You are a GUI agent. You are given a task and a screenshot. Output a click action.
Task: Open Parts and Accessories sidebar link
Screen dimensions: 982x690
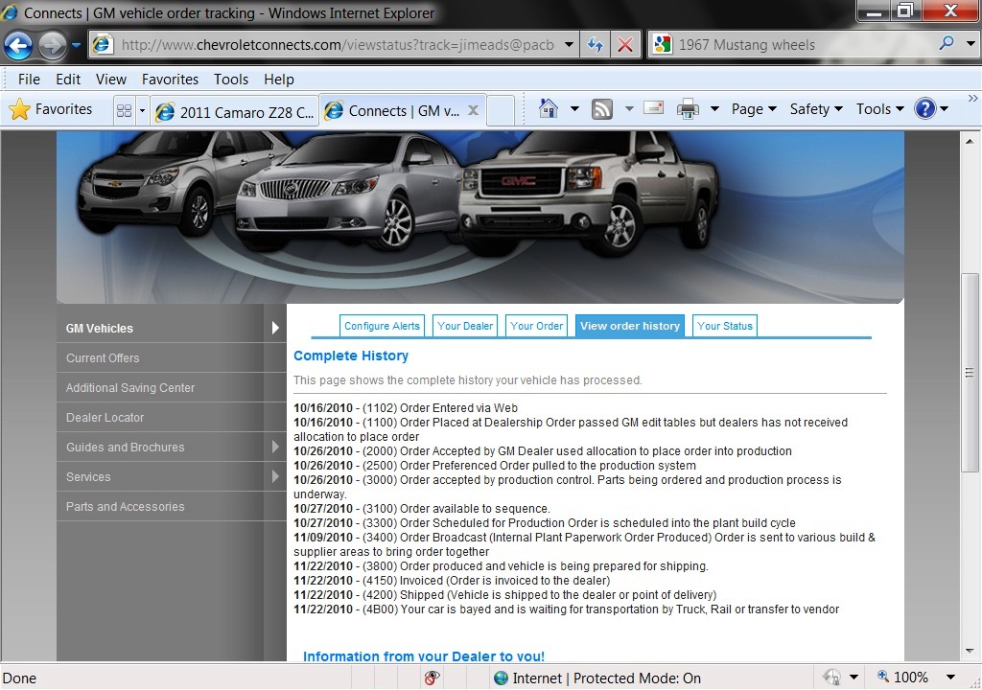pyautogui.click(x=172, y=507)
